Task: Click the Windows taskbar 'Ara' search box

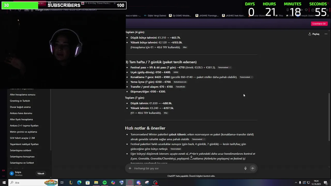Action: (x=33, y=183)
